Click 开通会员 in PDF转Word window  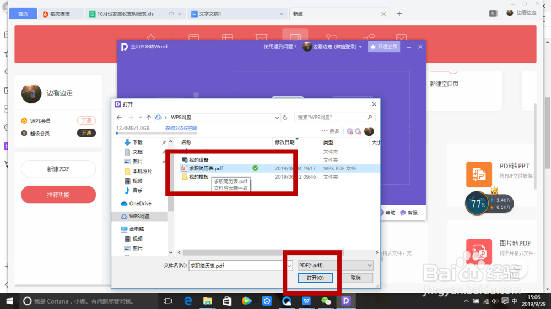pyautogui.click(x=383, y=47)
